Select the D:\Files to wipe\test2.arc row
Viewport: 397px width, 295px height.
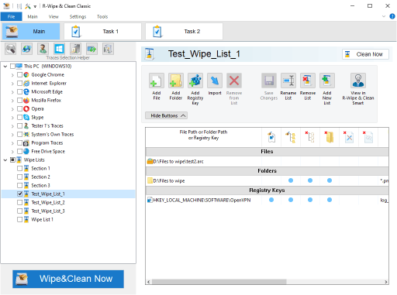[x=267, y=161]
